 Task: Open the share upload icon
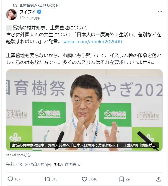click(x=159, y=179)
